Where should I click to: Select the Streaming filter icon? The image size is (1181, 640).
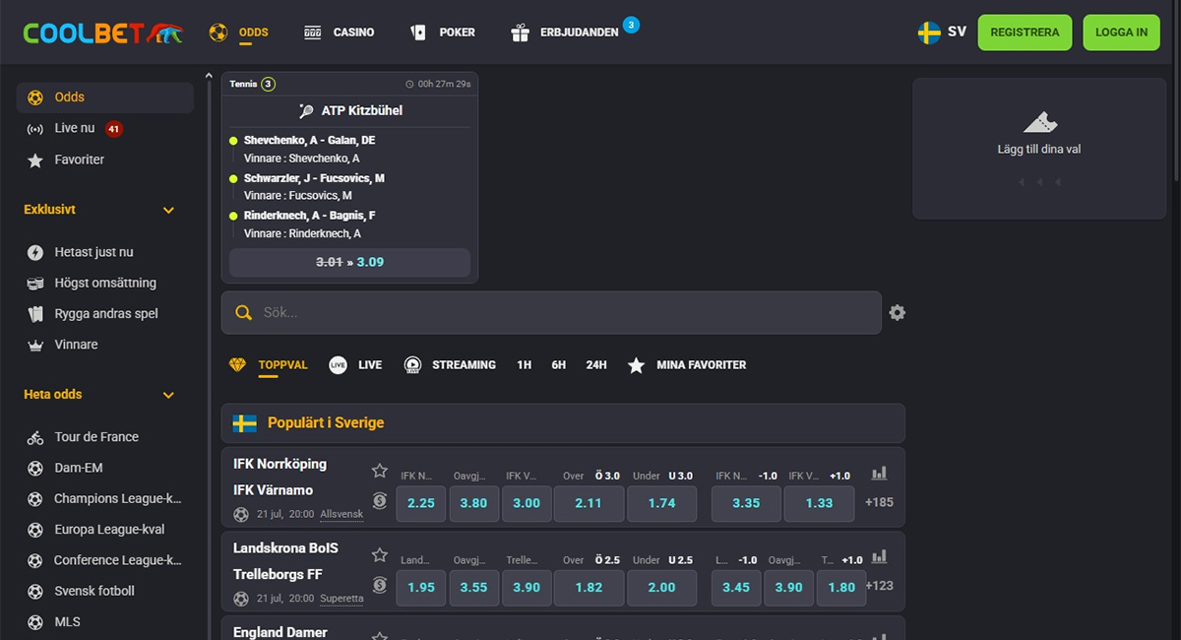pos(413,365)
